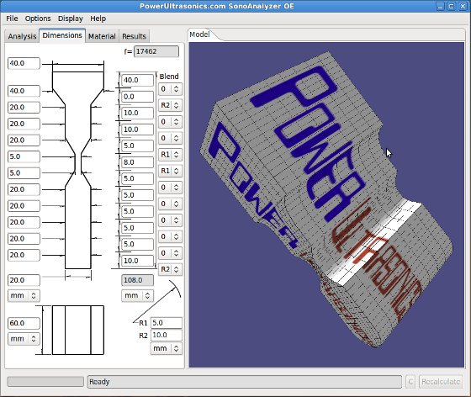Open the first Blend selector under the Blend label

pos(170,89)
